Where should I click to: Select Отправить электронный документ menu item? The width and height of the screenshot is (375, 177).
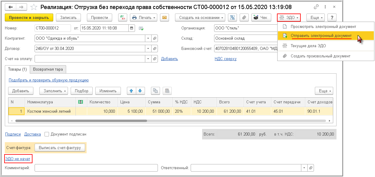pyautogui.click(x=321, y=36)
